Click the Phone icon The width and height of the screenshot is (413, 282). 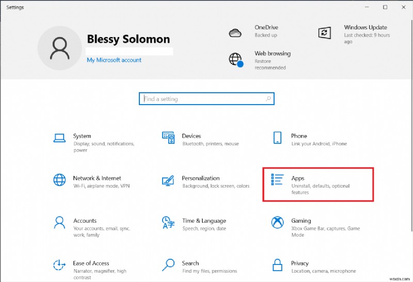coord(278,138)
